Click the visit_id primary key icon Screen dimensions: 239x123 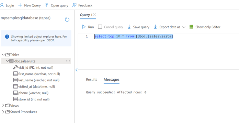coord(15,67)
